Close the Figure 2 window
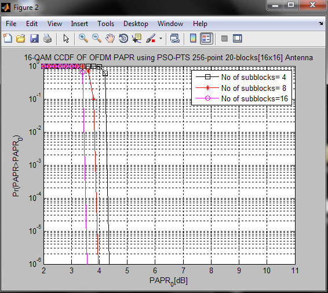328x293 pixels. coord(312,5)
